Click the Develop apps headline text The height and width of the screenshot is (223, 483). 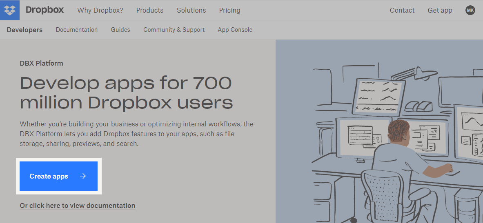[x=126, y=93]
